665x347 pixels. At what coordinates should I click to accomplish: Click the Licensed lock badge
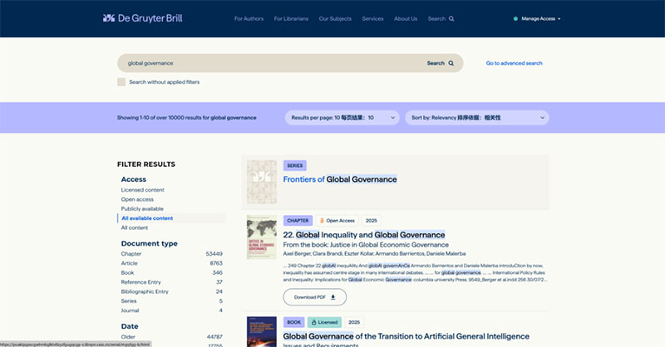tap(324, 322)
